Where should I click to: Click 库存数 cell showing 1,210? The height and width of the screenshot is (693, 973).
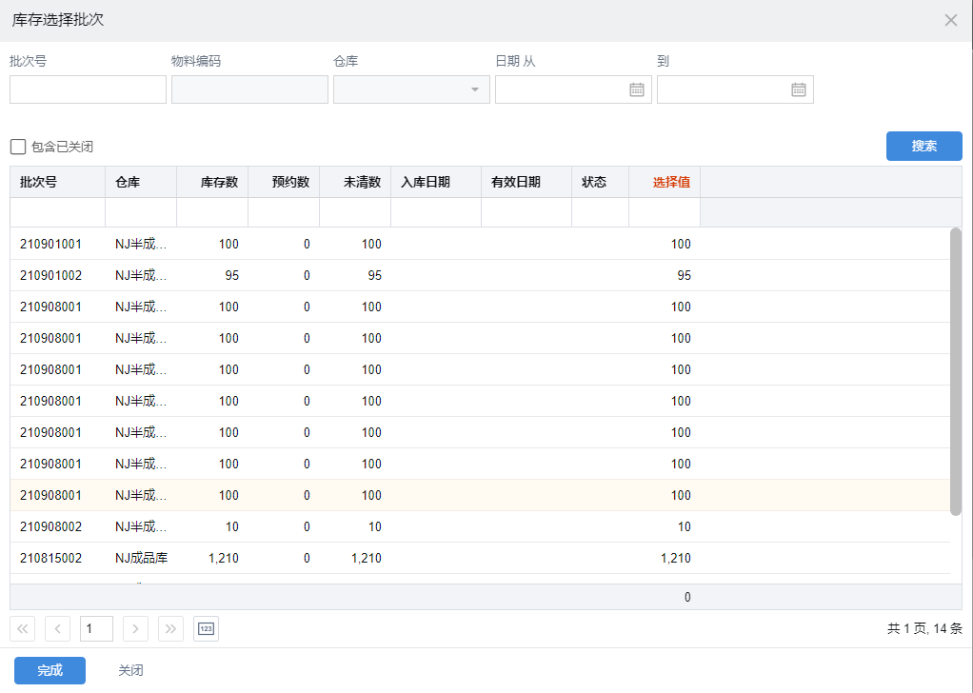[212, 559]
